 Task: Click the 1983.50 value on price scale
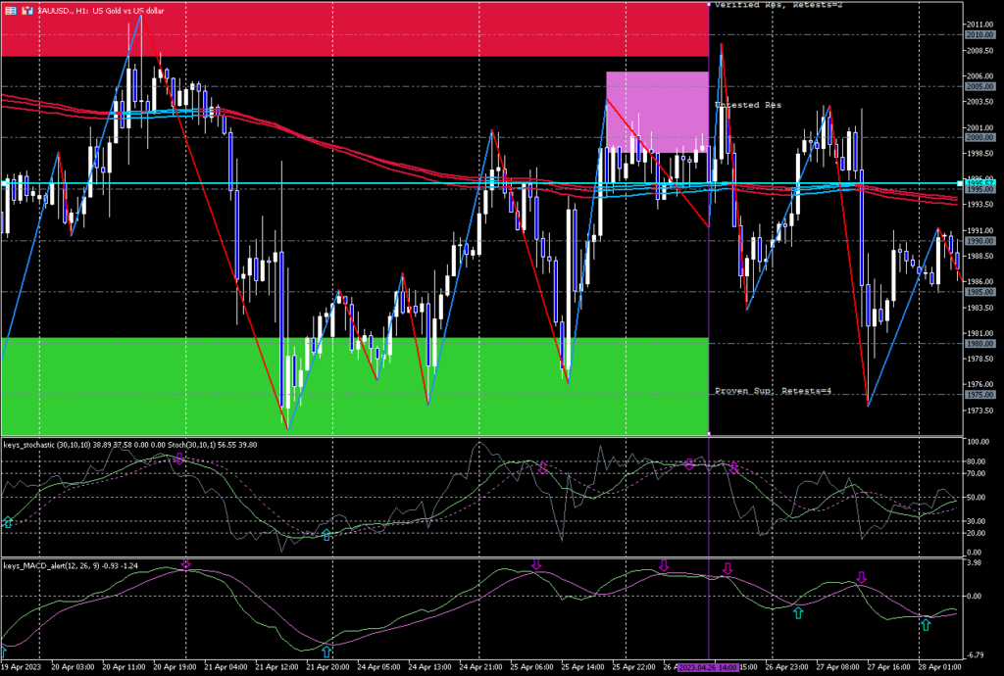[979, 308]
